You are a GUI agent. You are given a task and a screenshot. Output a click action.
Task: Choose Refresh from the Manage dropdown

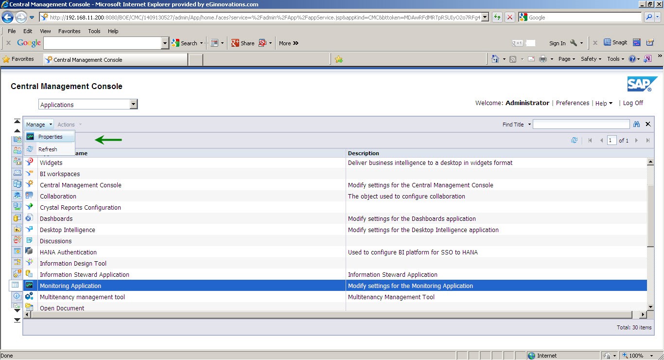(50, 149)
